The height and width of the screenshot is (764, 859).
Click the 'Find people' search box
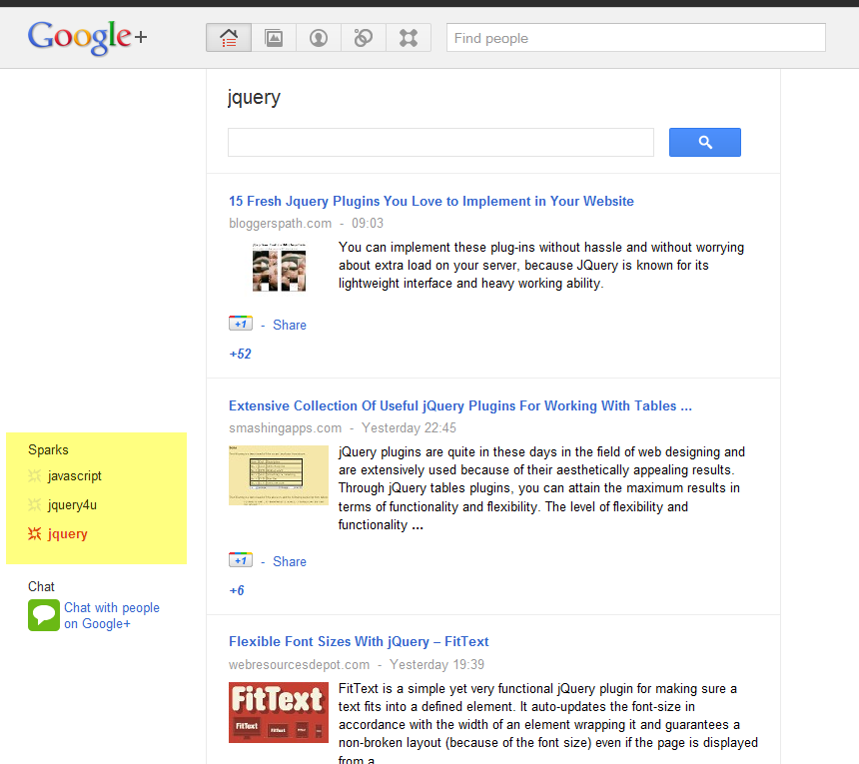(x=635, y=37)
